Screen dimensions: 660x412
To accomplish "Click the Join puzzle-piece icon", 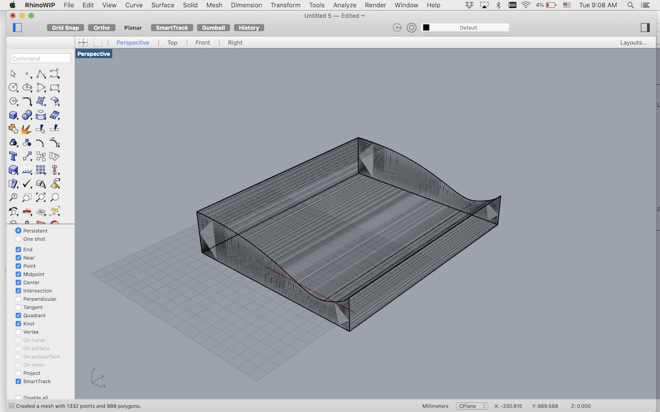I will click(x=13, y=129).
